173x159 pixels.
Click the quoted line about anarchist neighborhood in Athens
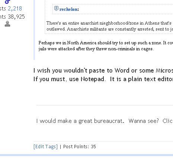110,23
